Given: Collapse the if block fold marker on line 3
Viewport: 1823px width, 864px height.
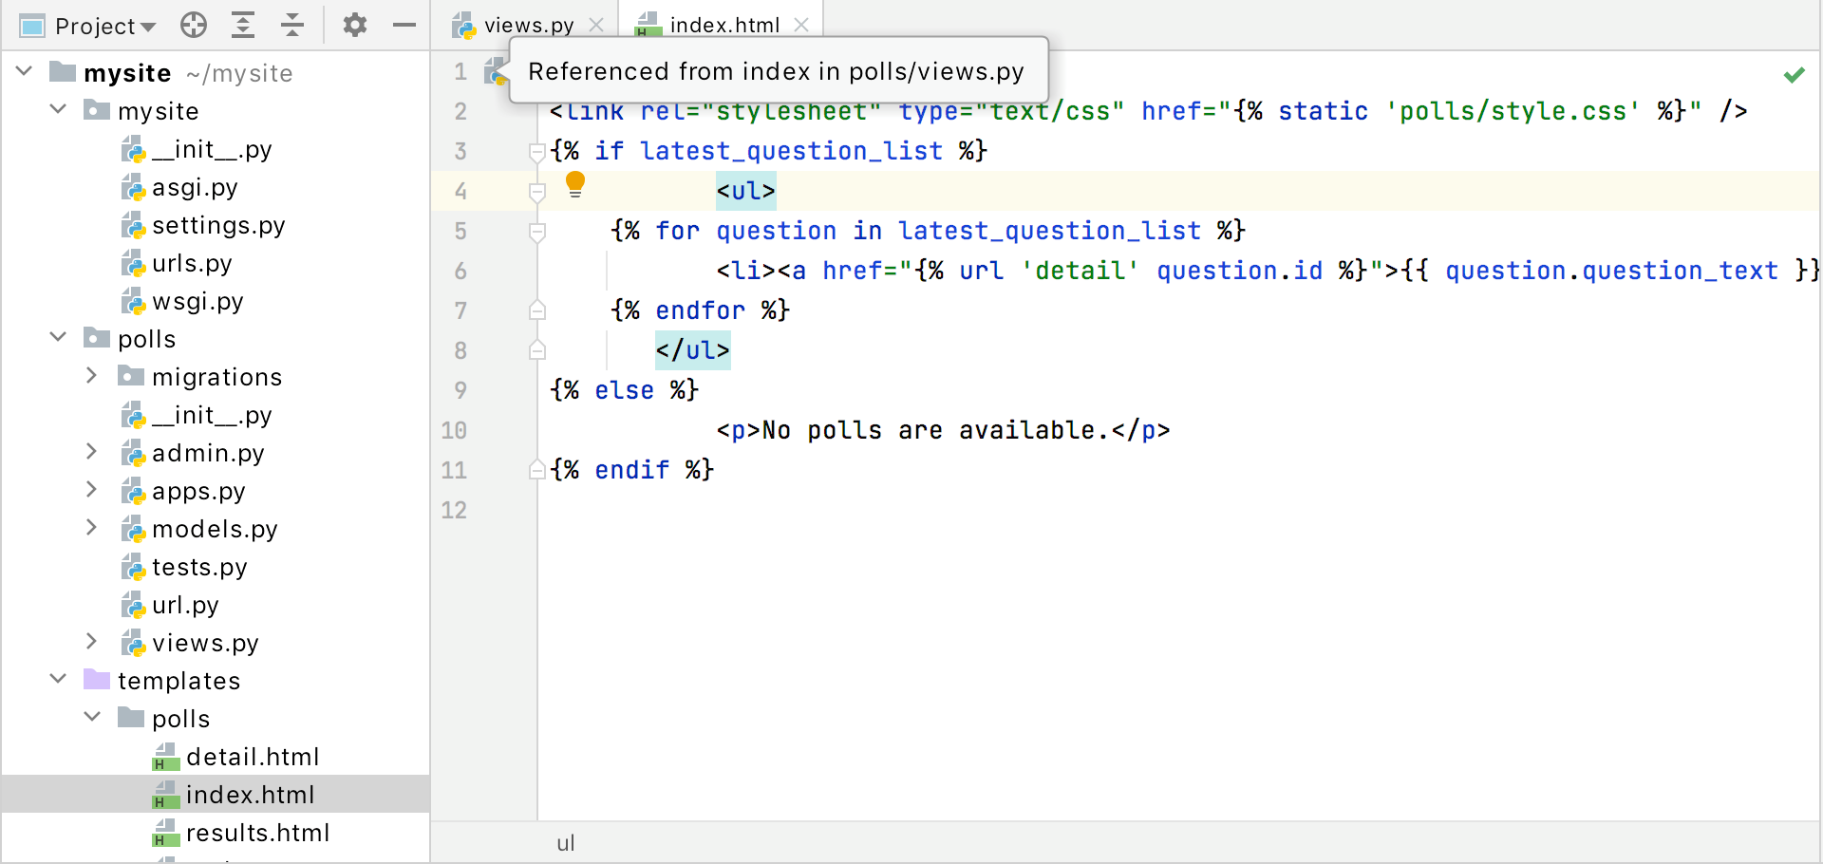Looking at the screenshot, I should point(537,151).
